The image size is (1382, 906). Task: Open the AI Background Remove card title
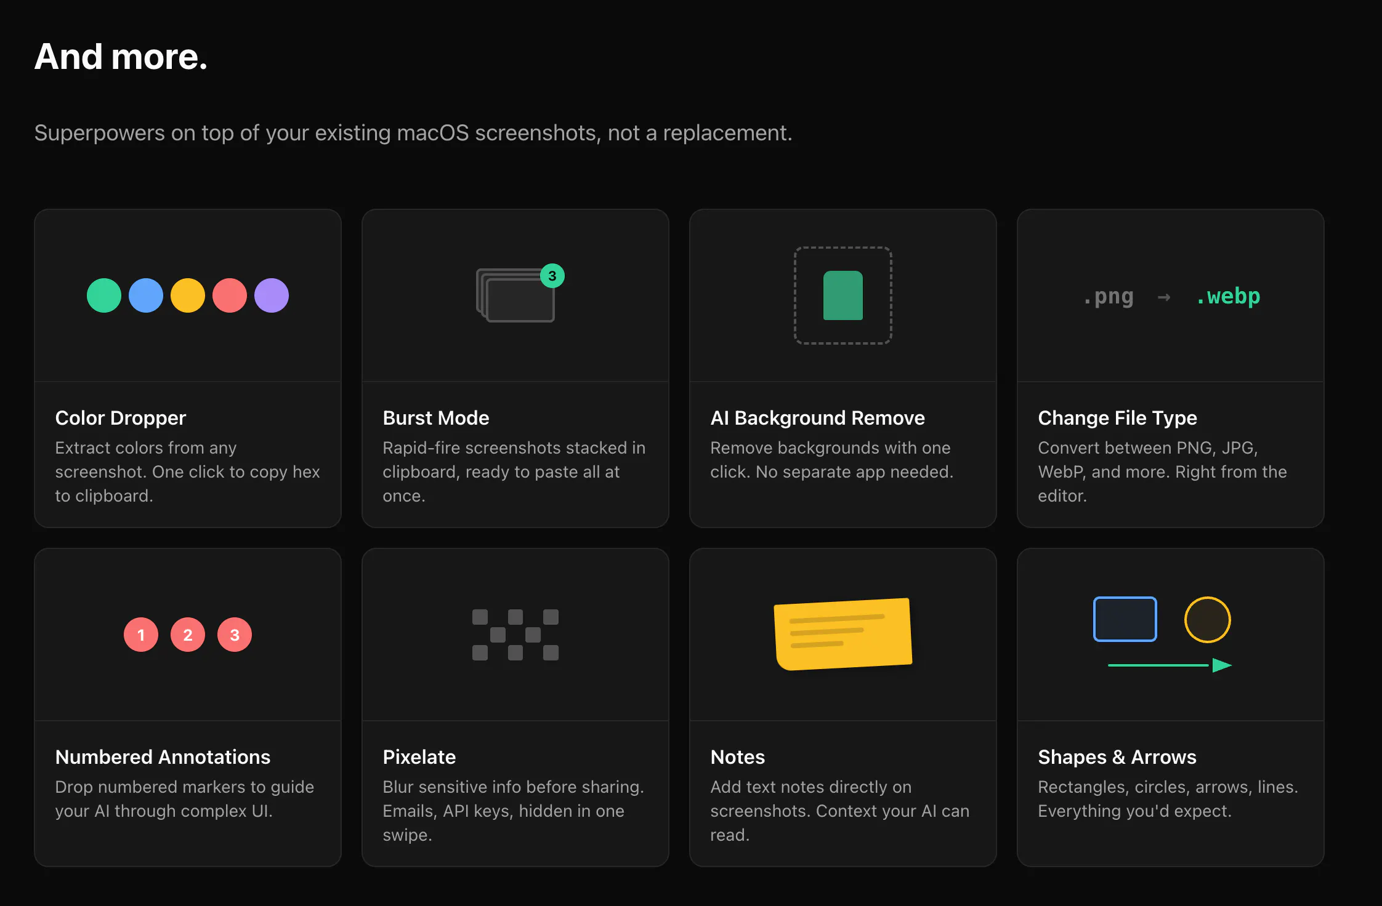818,418
